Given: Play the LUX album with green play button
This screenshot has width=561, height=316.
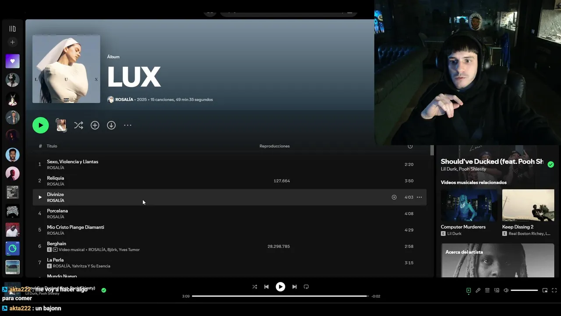Looking at the screenshot, I should [40, 125].
